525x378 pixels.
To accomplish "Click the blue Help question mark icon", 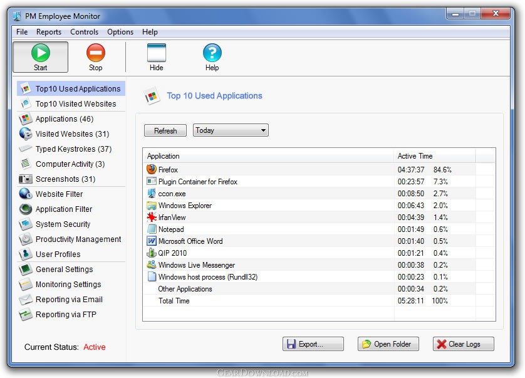I will pos(212,53).
